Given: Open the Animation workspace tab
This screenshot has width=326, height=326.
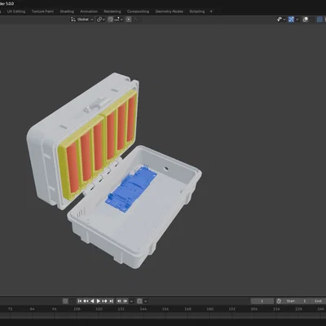Looking at the screenshot, I should (89, 11).
